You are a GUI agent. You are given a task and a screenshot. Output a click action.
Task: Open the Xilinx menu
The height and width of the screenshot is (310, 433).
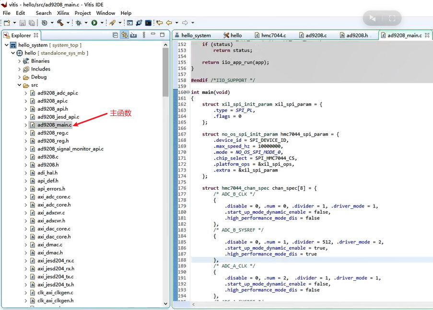[x=63, y=13]
